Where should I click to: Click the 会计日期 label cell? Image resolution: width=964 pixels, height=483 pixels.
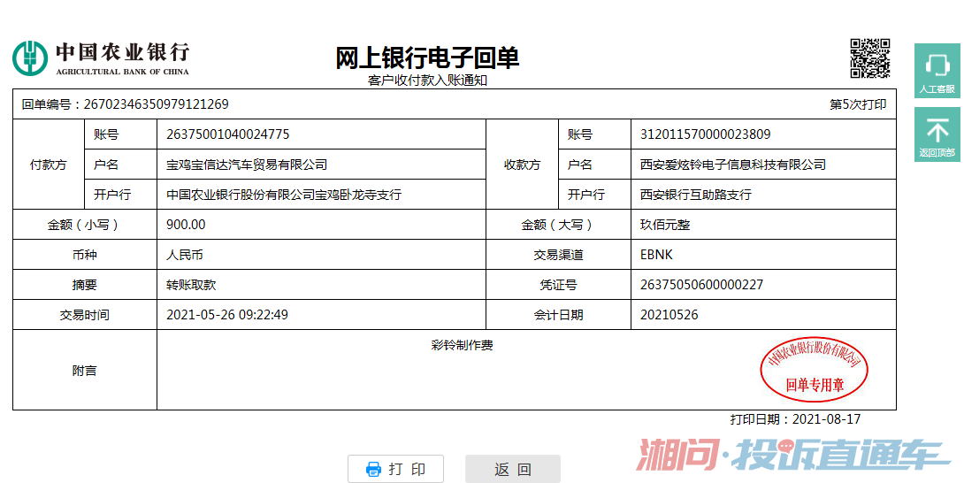[559, 316]
